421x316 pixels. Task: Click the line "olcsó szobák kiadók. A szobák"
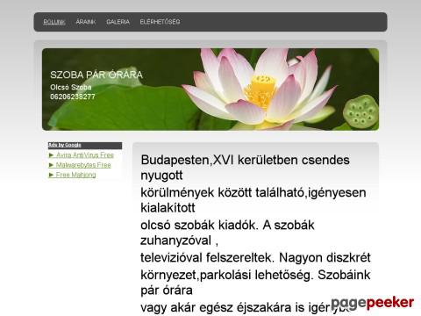(x=227, y=226)
